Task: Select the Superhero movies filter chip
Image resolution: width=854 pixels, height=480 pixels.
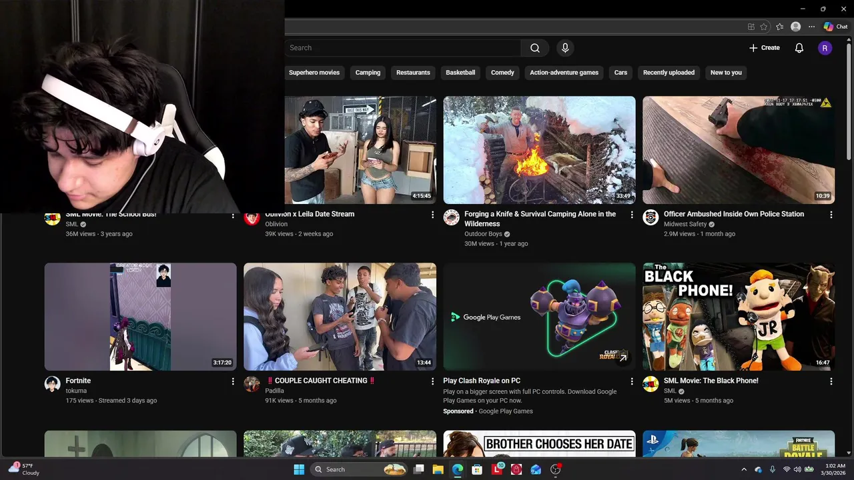Action: (314, 73)
